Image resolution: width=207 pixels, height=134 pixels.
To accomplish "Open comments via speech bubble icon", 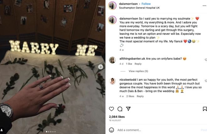I will coord(120,109).
